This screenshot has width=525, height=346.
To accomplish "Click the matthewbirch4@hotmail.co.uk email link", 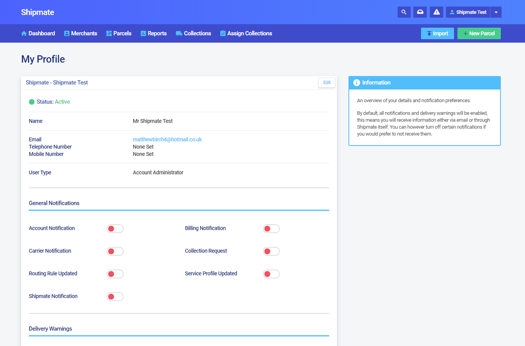I will [x=167, y=139].
